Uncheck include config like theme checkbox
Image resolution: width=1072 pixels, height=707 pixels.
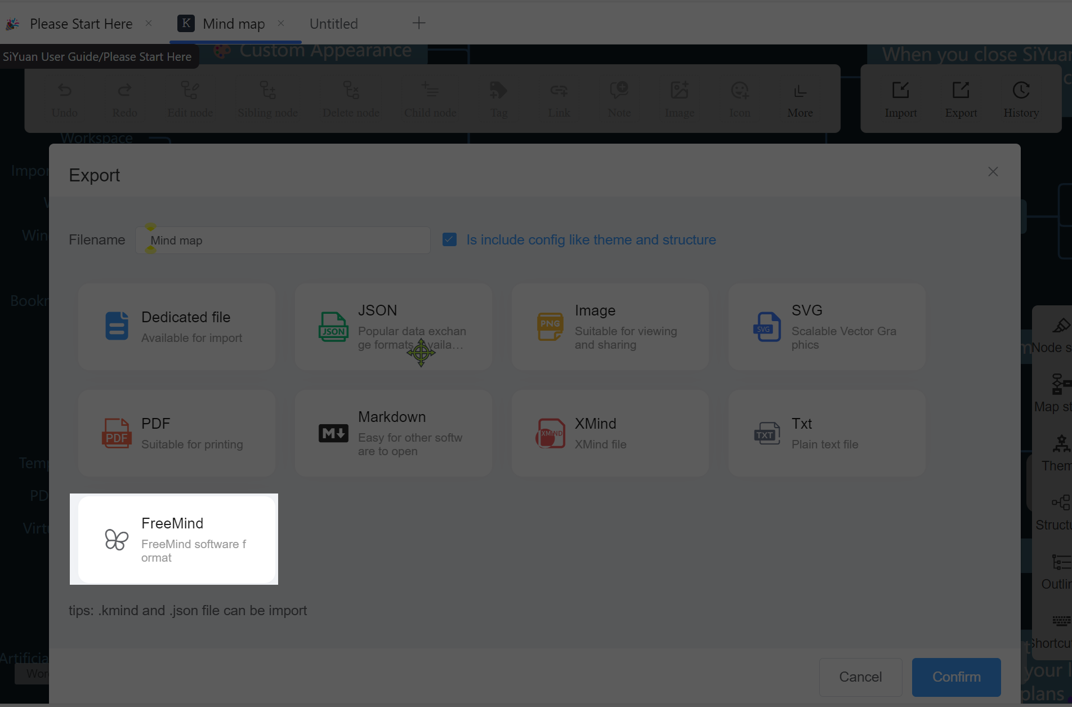point(449,239)
